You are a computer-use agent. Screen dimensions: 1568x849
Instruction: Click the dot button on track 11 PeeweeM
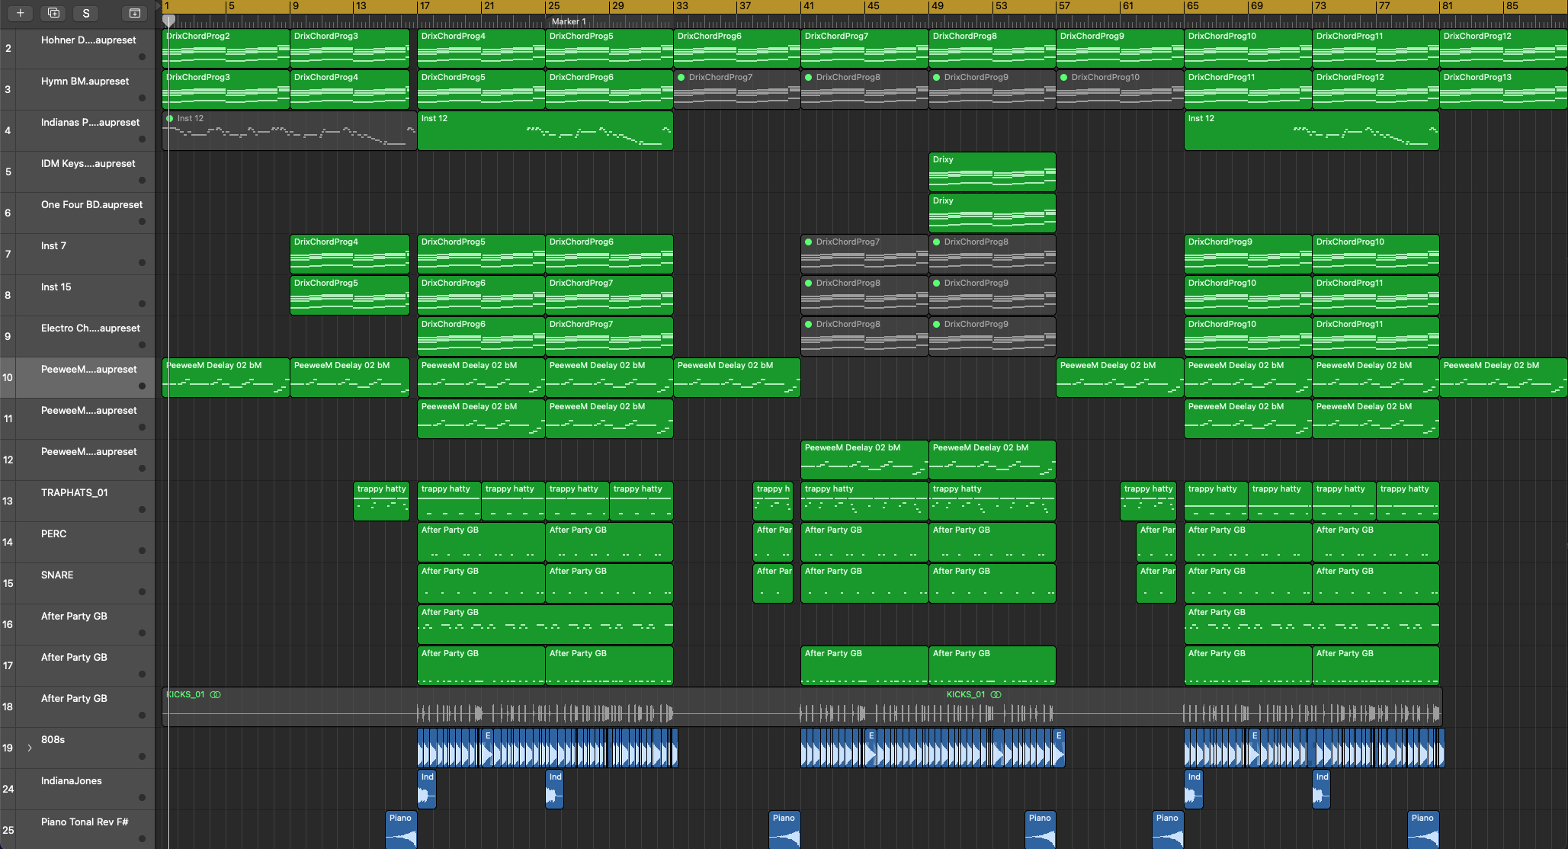pyautogui.click(x=142, y=428)
